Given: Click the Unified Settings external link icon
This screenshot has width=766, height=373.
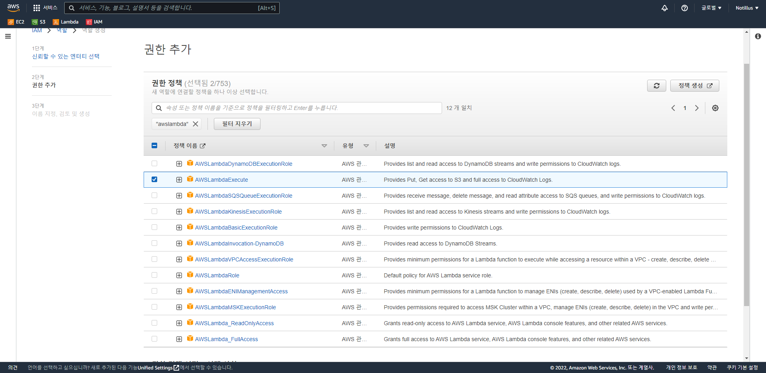Looking at the screenshot, I should click(176, 367).
